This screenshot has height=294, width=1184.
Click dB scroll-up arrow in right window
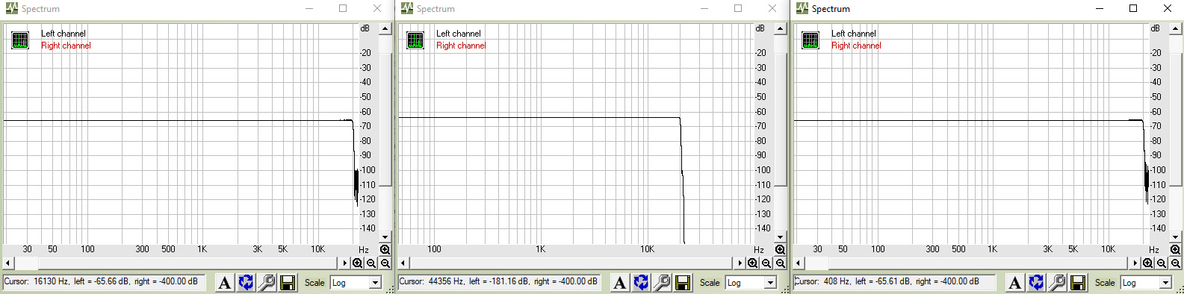click(x=1176, y=29)
